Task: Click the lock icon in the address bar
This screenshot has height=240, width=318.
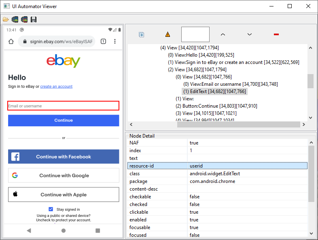Action: point(25,42)
